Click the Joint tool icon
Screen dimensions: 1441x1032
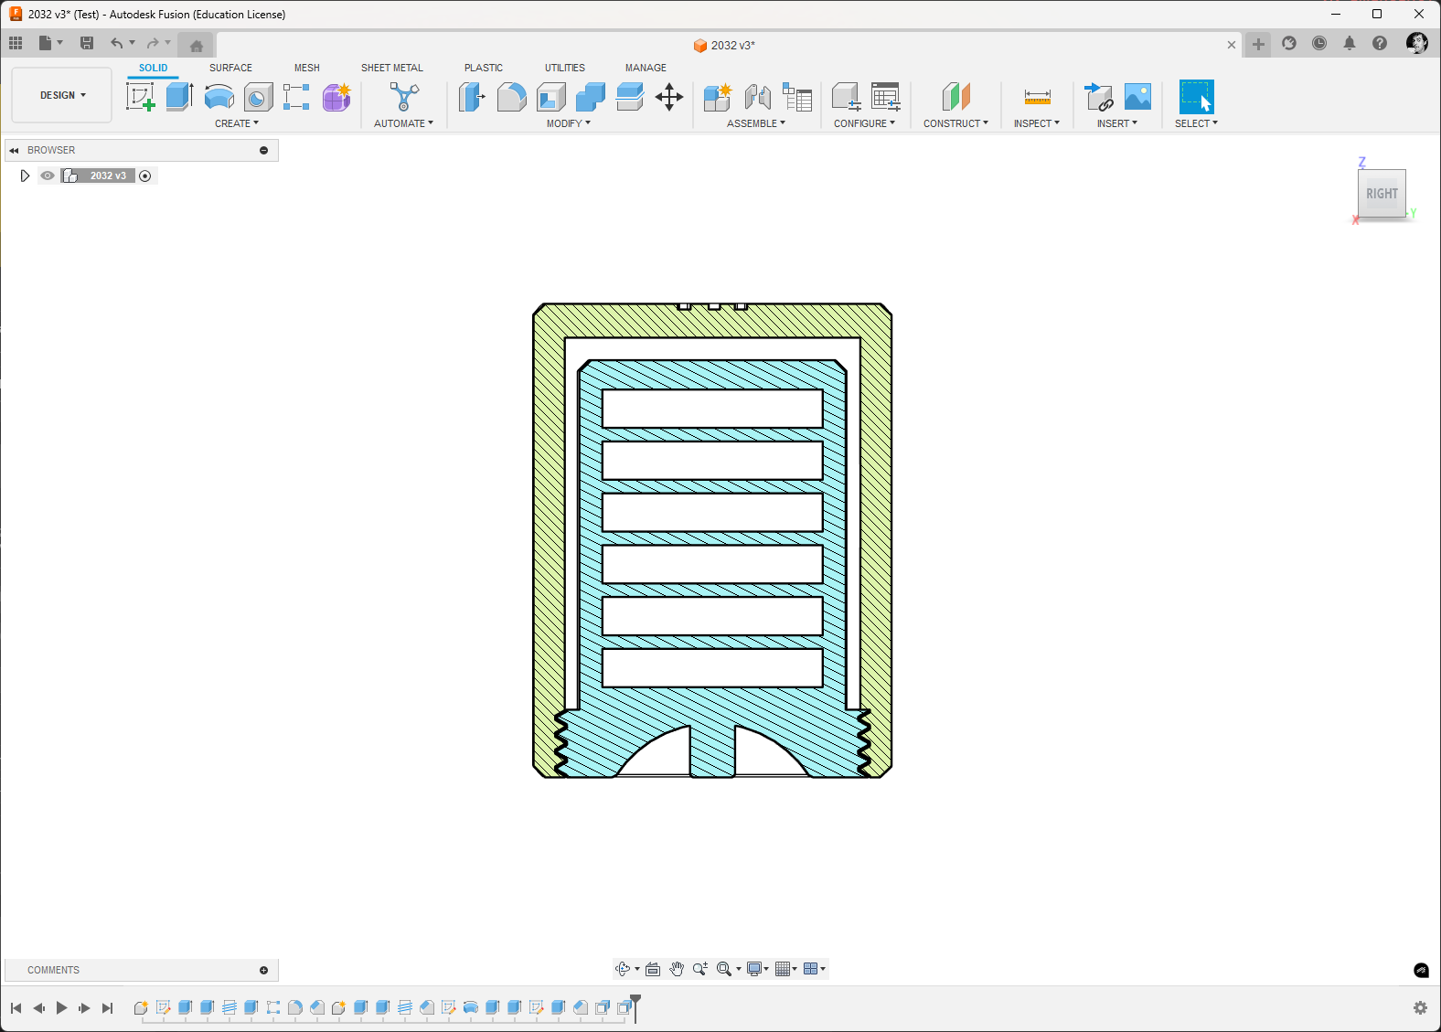[757, 97]
